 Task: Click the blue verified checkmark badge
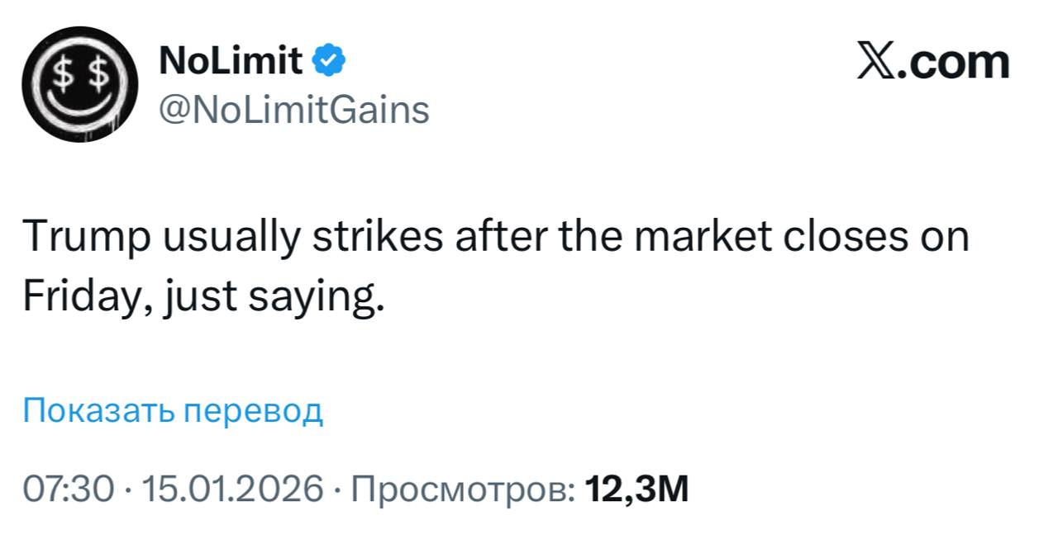[x=329, y=60]
